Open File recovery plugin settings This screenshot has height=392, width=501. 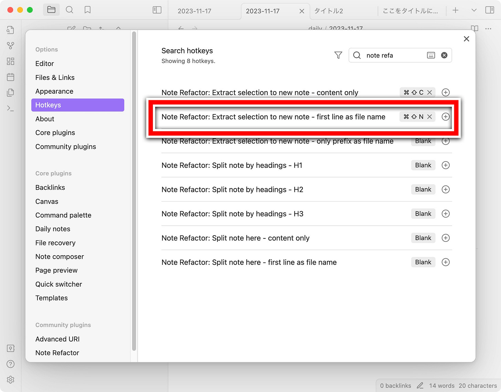(78, 243)
